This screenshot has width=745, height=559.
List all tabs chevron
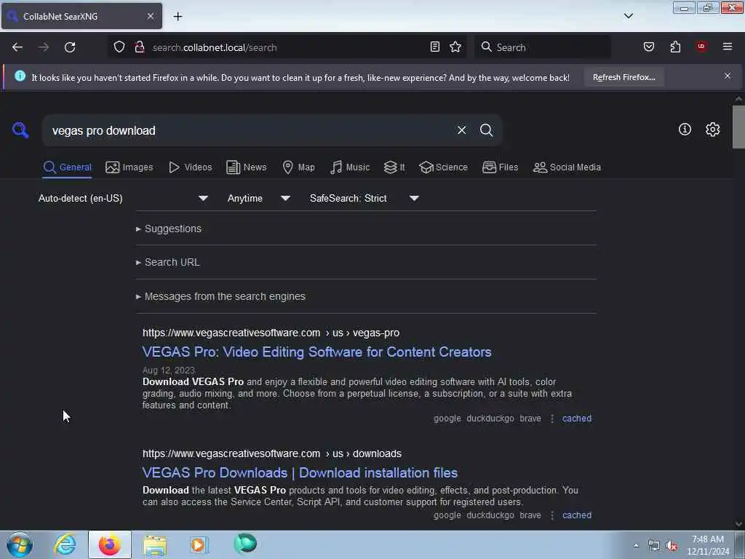[x=628, y=16]
